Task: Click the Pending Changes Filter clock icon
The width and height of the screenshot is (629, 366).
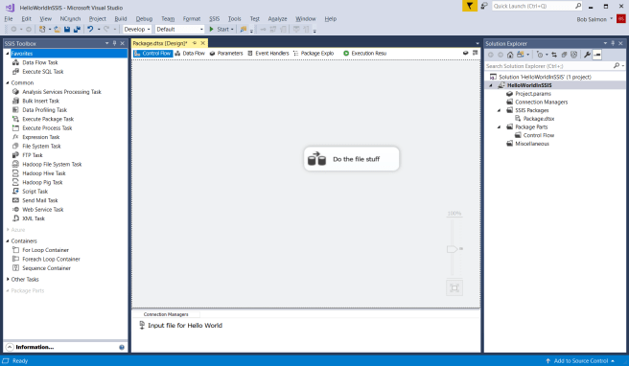Action: point(540,55)
